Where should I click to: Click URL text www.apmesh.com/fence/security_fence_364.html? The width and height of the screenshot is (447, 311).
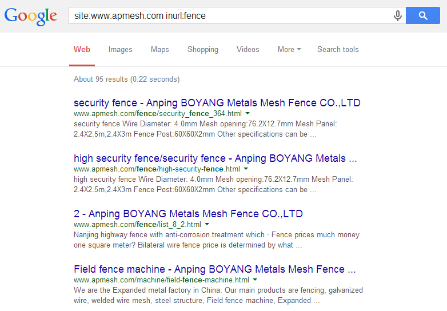pyautogui.click(x=158, y=113)
